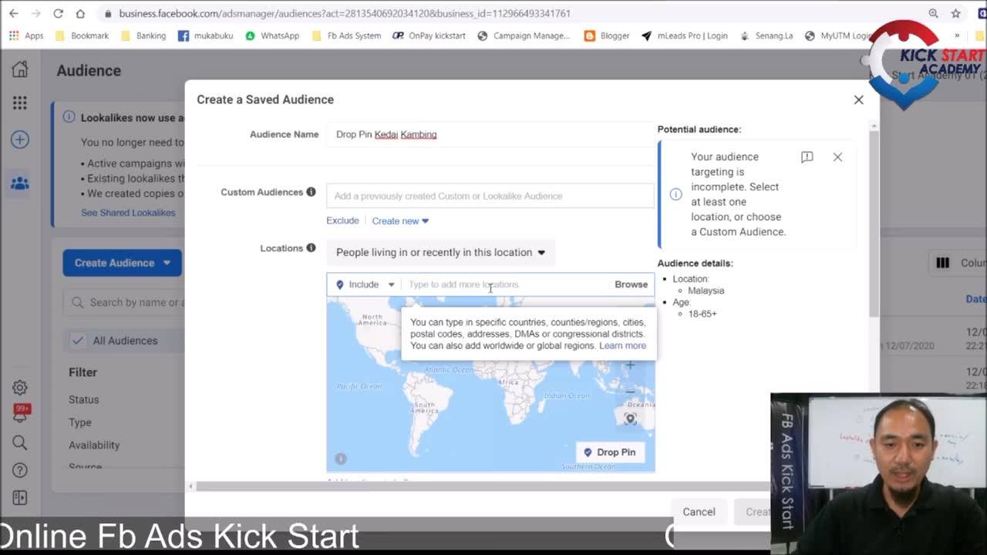Click the Status filter label
This screenshot has height=555, width=987.
coord(83,400)
